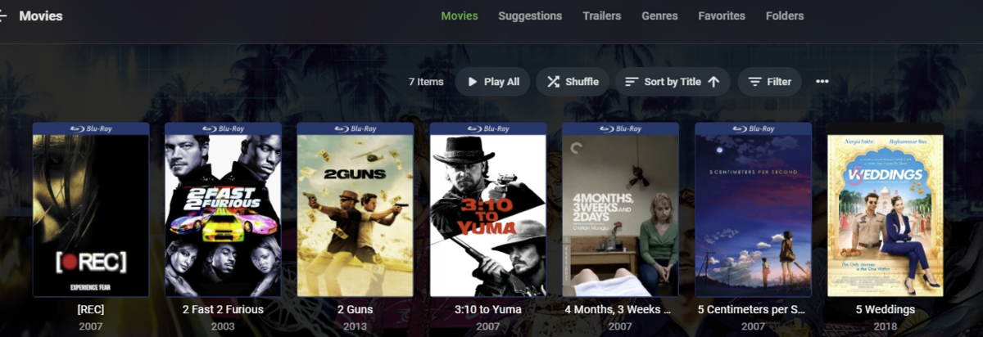Click the '2 Fast 2 Furious' title text
This screenshot has width=983, height=337.
223,310
